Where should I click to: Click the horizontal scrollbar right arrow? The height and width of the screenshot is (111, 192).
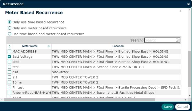(186, 100)
